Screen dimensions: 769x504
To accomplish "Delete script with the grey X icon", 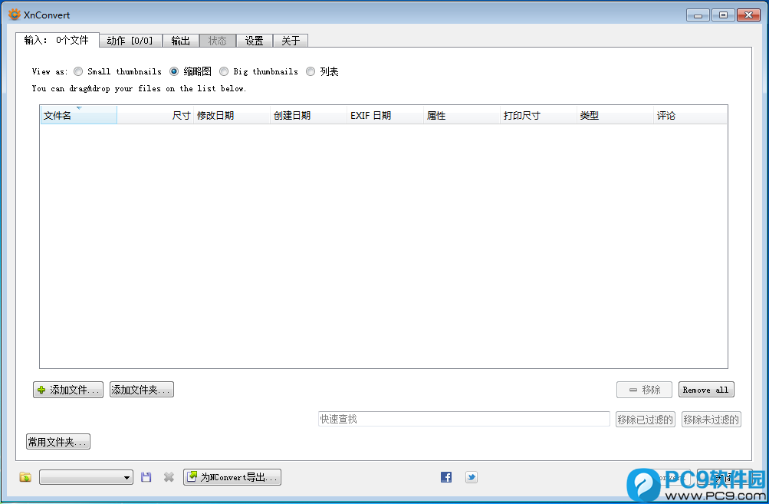I will [169, 477].
